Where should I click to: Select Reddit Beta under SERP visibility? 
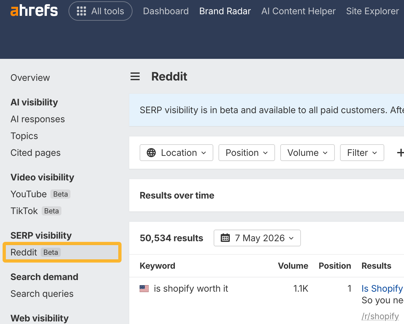click(x=62, y=252)
